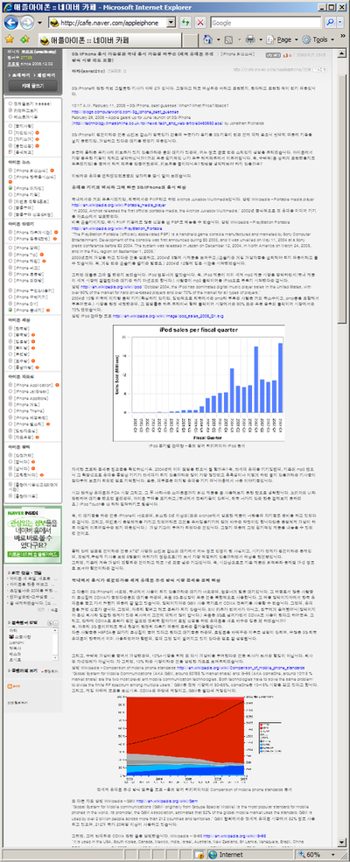Go back with the Back arrow button
The image size is (350, 862).
coord(11,23)
